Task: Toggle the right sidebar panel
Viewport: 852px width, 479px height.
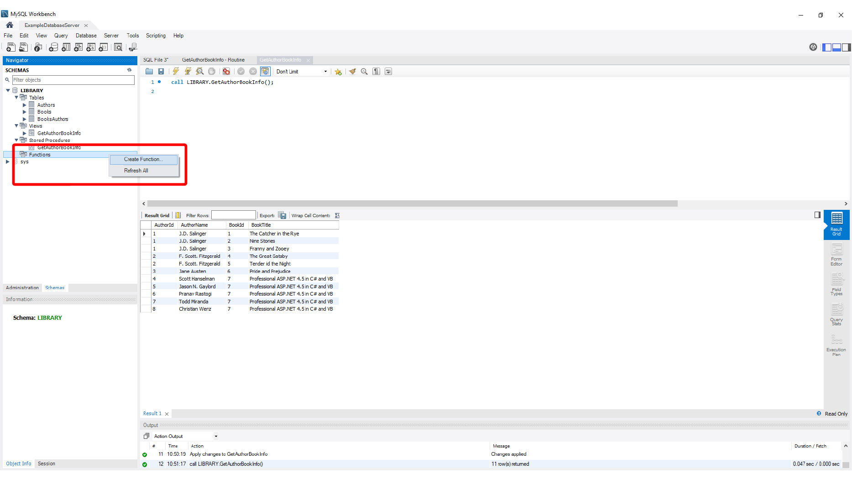Action: coord(847,47)
